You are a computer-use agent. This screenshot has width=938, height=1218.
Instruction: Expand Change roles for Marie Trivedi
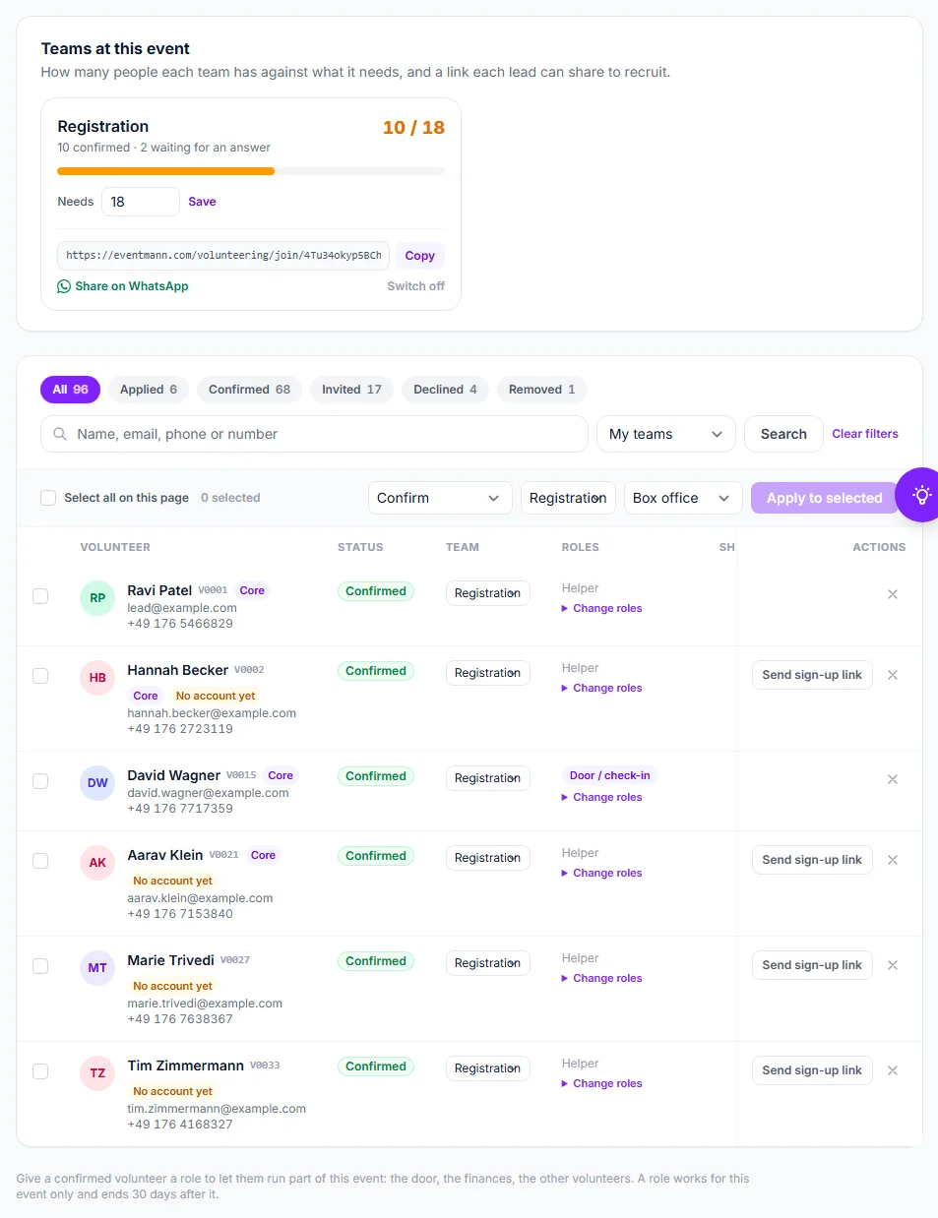pyautogui.click(x=601, y=978)
